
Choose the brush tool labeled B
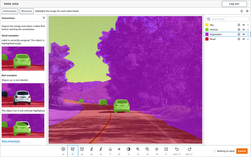tap(91, 149)
